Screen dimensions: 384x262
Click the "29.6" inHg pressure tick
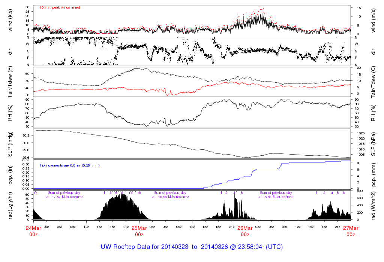pos(26,158)
